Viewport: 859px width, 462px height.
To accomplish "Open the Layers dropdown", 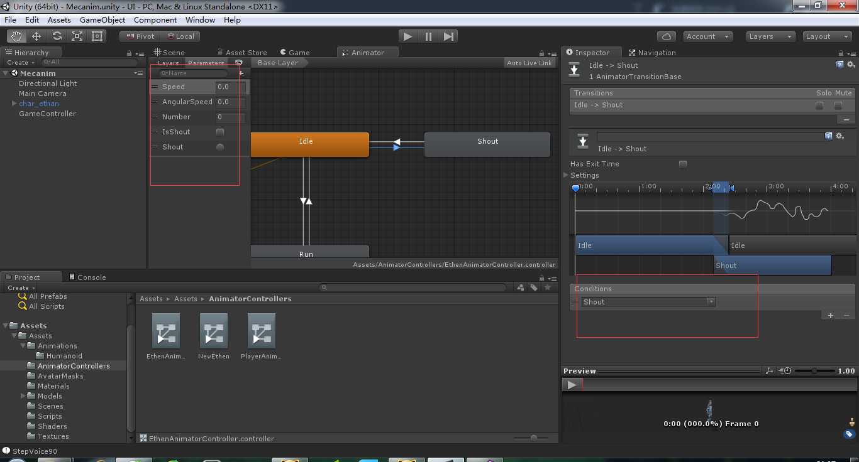I will click(x=771, y=36).
